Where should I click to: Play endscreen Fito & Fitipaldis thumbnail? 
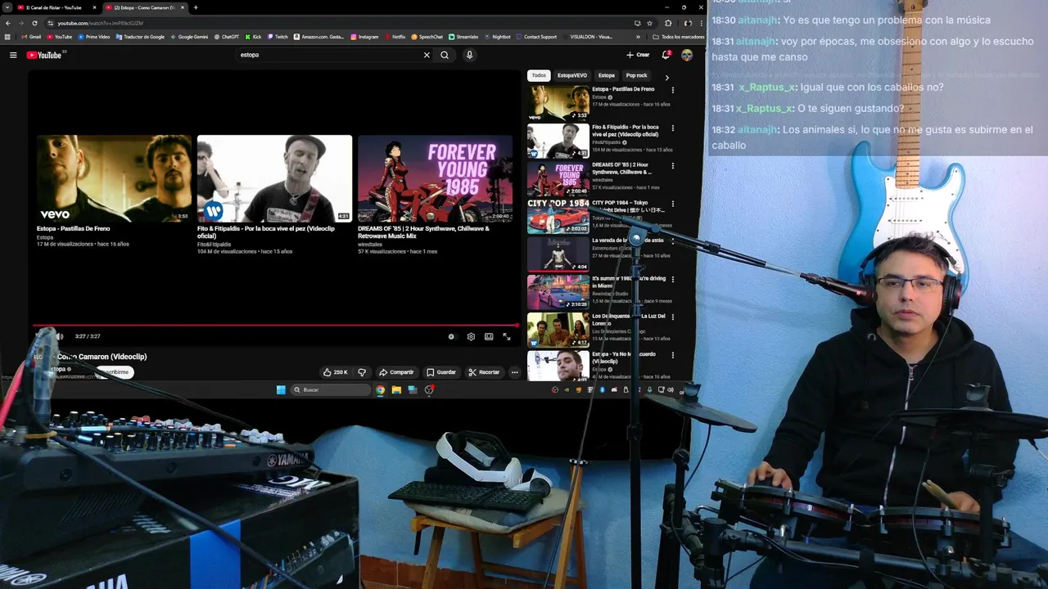(x=274, y=178)
